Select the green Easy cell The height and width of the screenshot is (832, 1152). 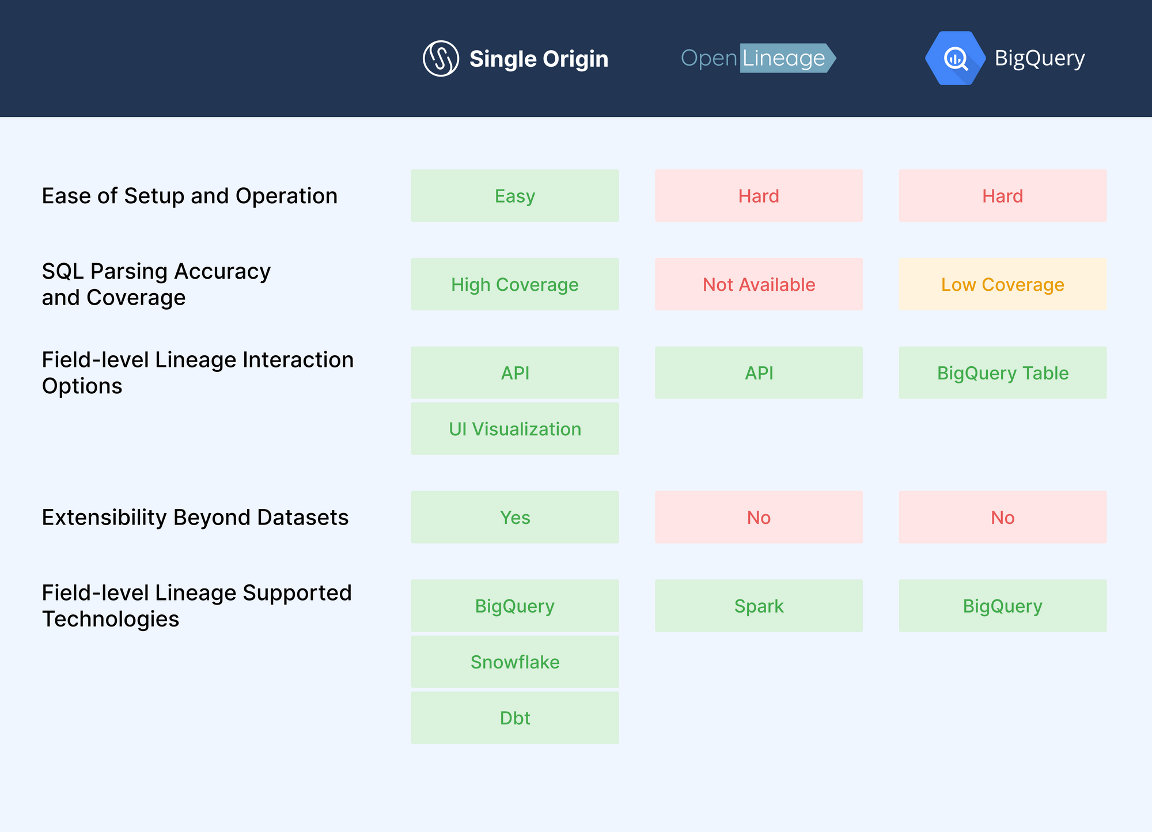click(514, 196)
